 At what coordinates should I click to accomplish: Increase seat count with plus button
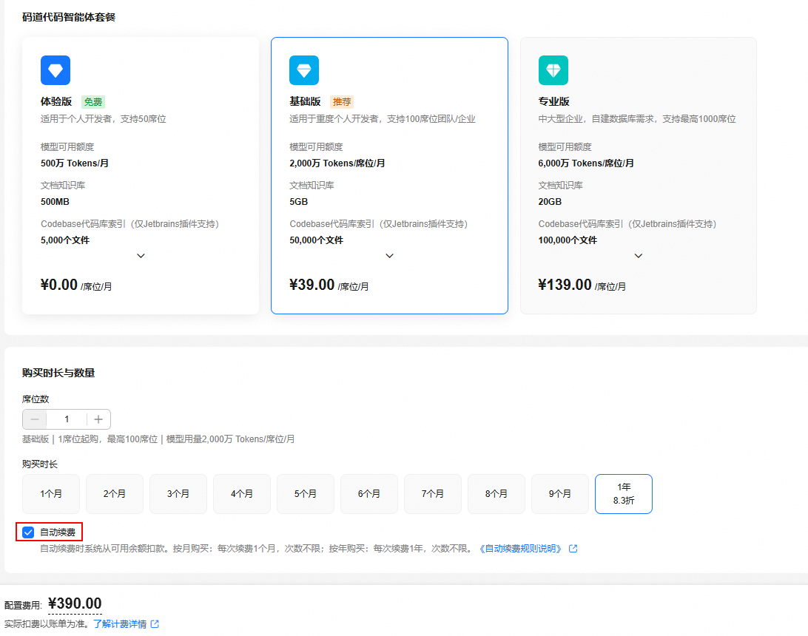pos(98,419)
